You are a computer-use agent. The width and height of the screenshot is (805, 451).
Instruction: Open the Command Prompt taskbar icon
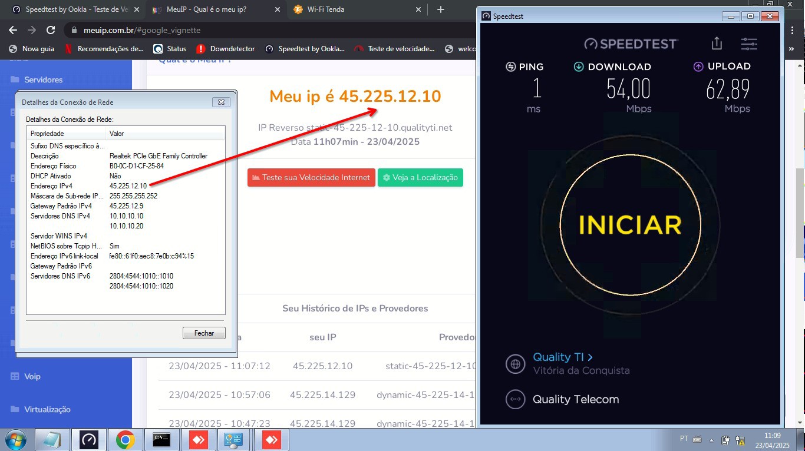(161, 440)
